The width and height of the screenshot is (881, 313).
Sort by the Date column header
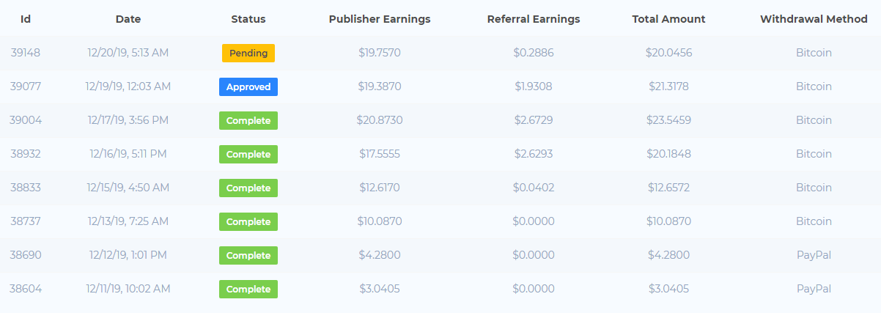128,19
